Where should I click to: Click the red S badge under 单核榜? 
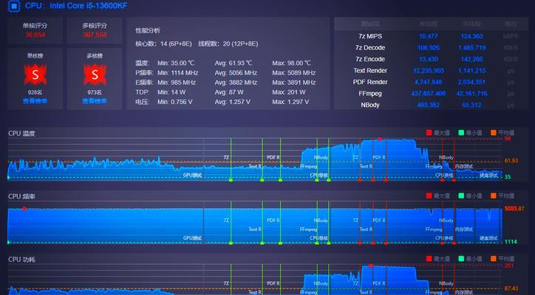35,74
